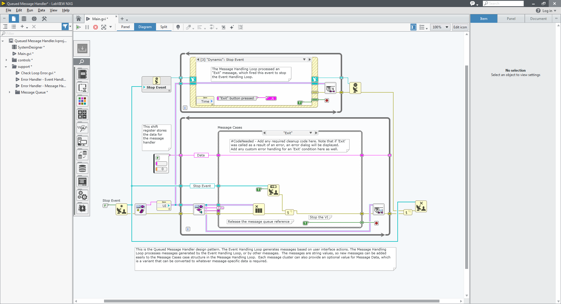Toggle the lightbulb execution highlighting icon
561x304 pixels.
[178, 27]
